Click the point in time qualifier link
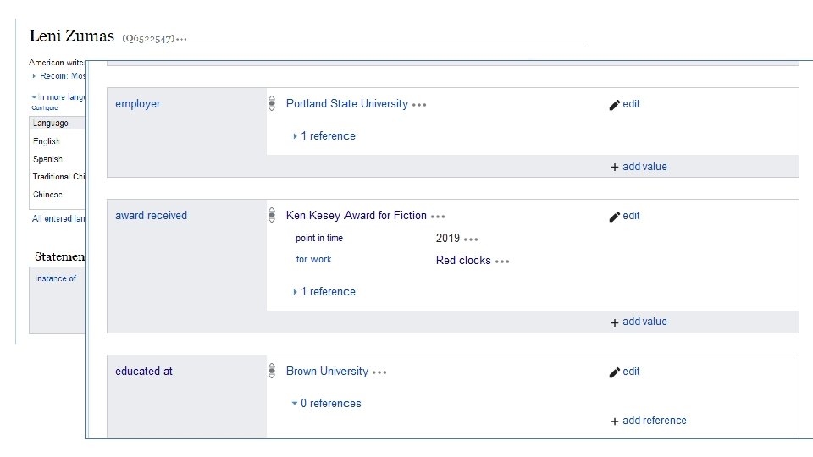 click(x=319, y=239)
